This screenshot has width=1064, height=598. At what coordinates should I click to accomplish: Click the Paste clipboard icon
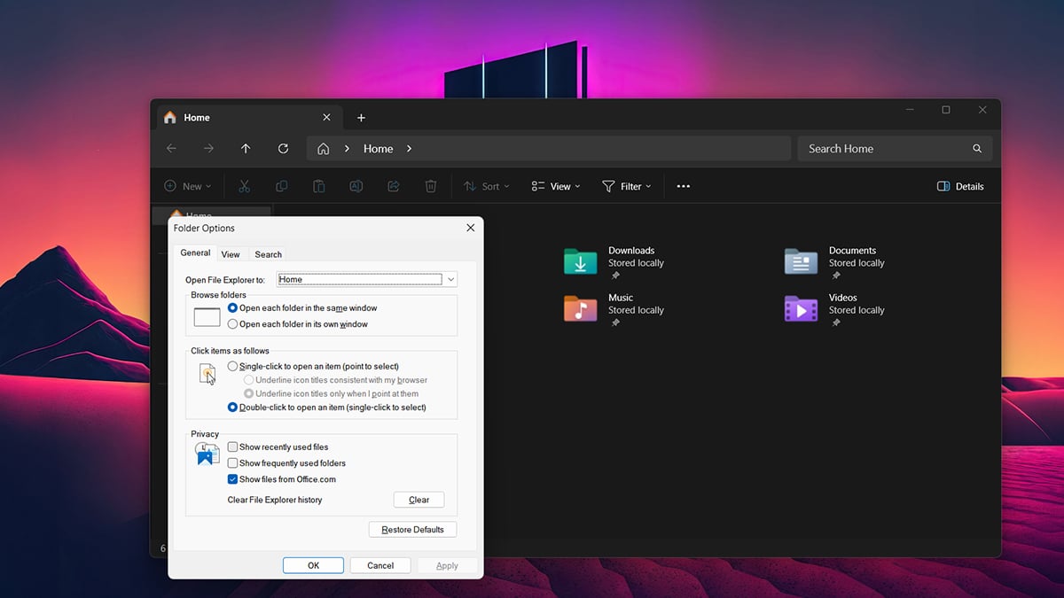[319, 186]
